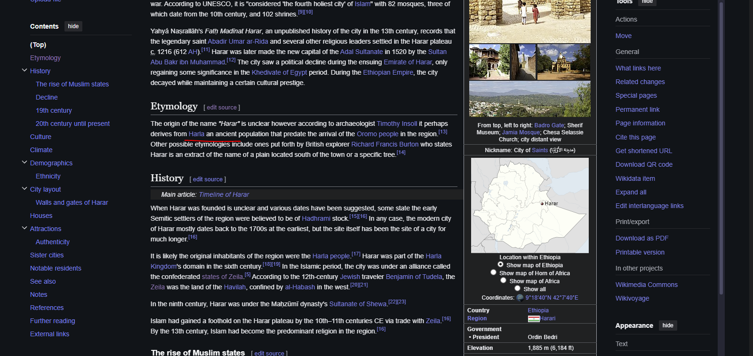
Task: Open the Badro Gate photo at top of infobox
Action: pyautogui.click(x=529, y=21)
